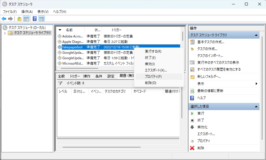Click the トリガー column header
The height and width of the screenshot is (160, 266).
click(x=116, y=30)
